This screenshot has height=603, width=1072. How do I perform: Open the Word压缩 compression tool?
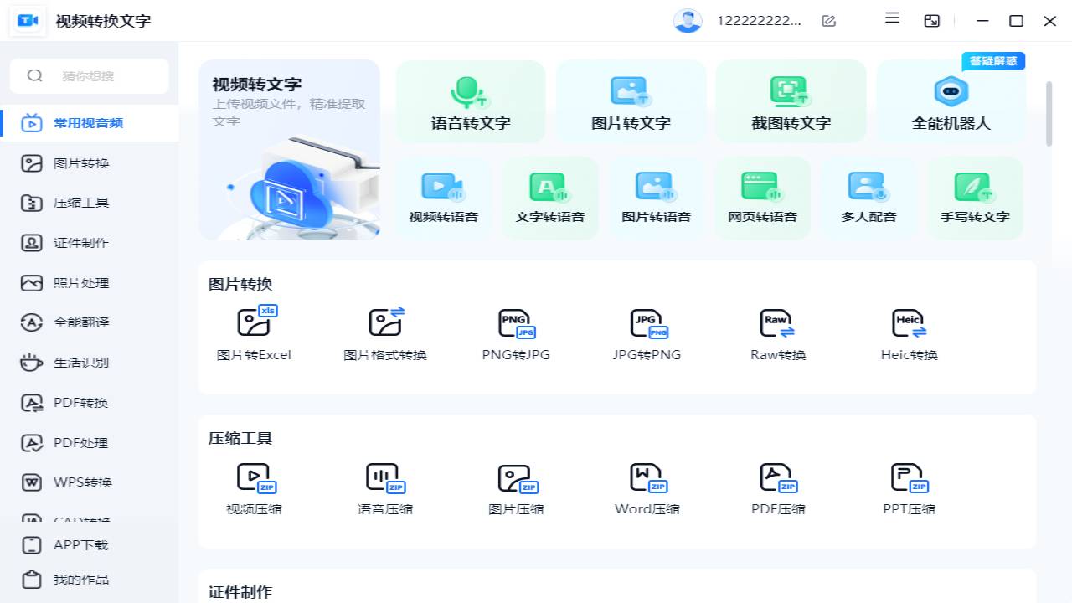(647, 488)
